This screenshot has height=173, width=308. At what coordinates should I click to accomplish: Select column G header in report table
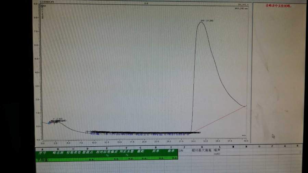tap(140, 148)
